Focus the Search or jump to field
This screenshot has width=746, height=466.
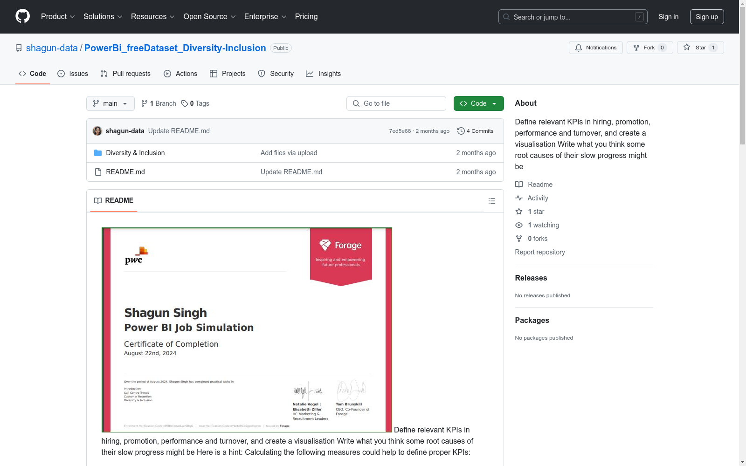(x=573, y=17)
